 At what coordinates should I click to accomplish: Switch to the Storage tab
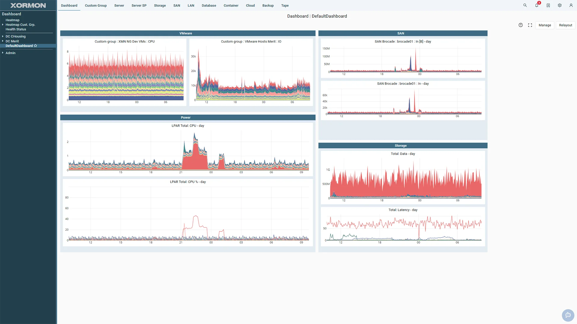tap(160, 5)
